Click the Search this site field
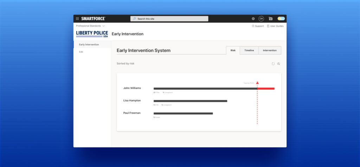360x167 pixels. click(169, 19)
